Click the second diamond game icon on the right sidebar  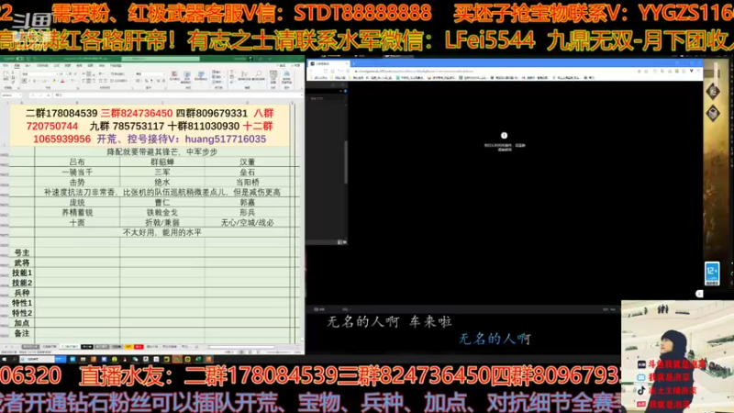coord(713,113)
